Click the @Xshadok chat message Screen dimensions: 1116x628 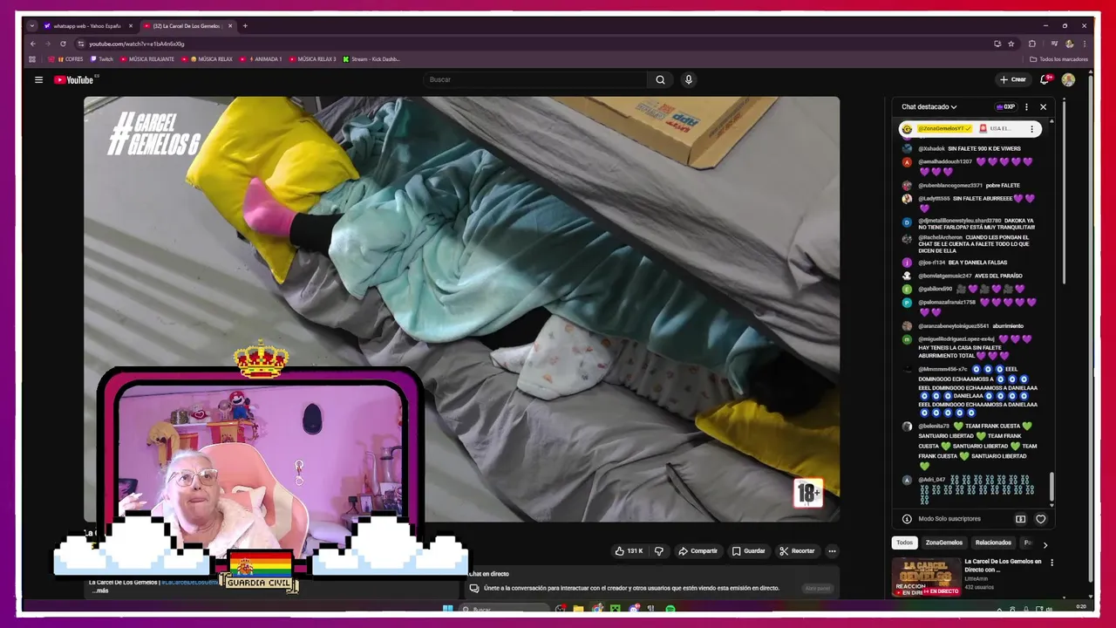970,148
